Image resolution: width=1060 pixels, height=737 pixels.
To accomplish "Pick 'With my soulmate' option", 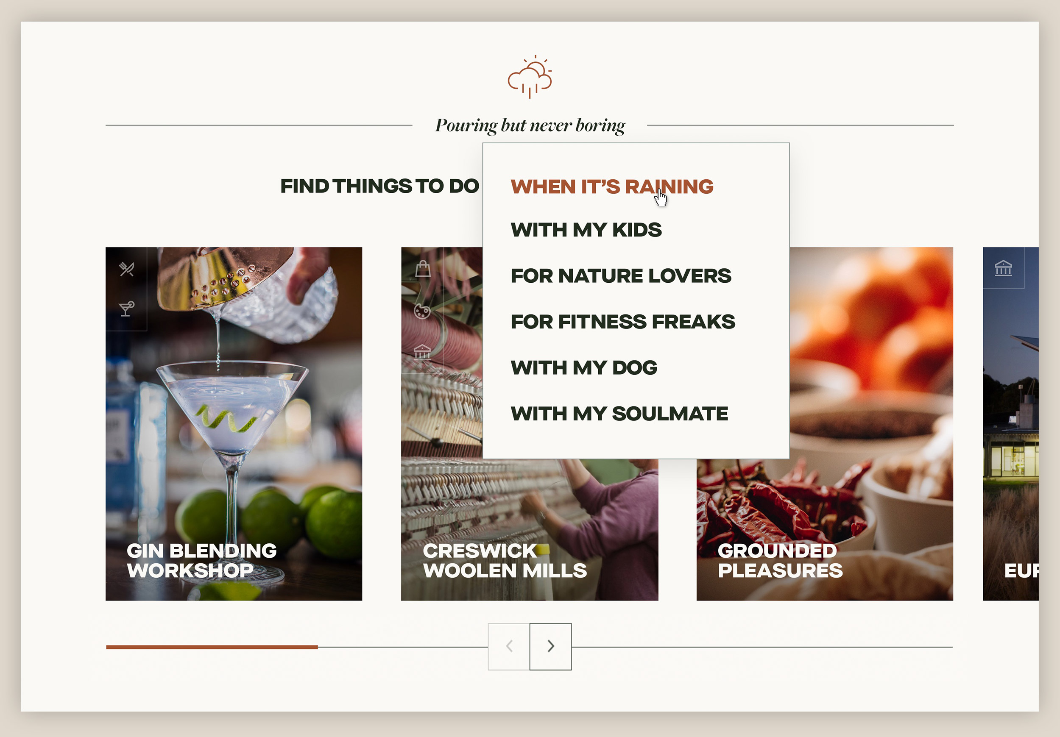I will coord(619,414).
